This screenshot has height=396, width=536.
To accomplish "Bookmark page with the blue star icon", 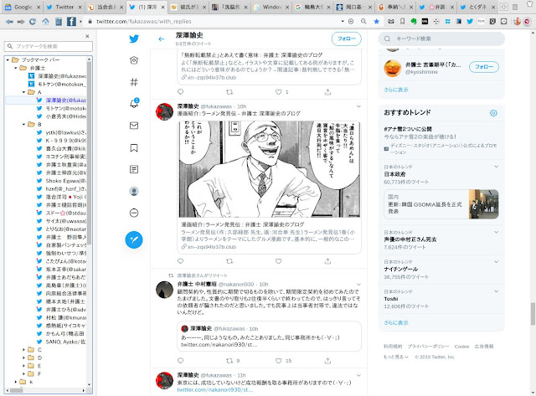I will coord(376,22).
